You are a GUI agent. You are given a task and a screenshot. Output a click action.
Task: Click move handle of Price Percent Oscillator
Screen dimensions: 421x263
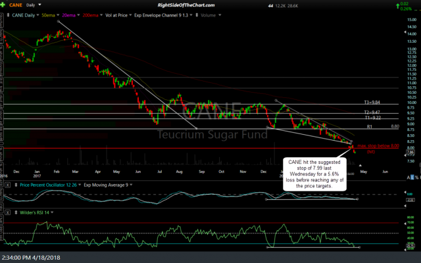point(16,185)
